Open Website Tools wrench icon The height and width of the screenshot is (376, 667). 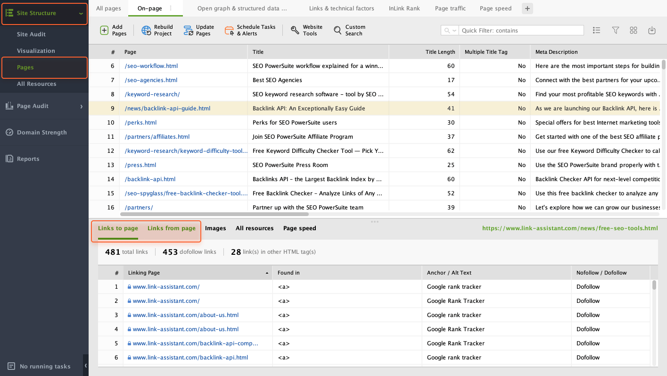pos(295,30)
